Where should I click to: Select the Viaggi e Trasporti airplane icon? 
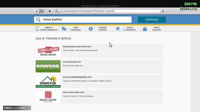(x=118, y=29)
